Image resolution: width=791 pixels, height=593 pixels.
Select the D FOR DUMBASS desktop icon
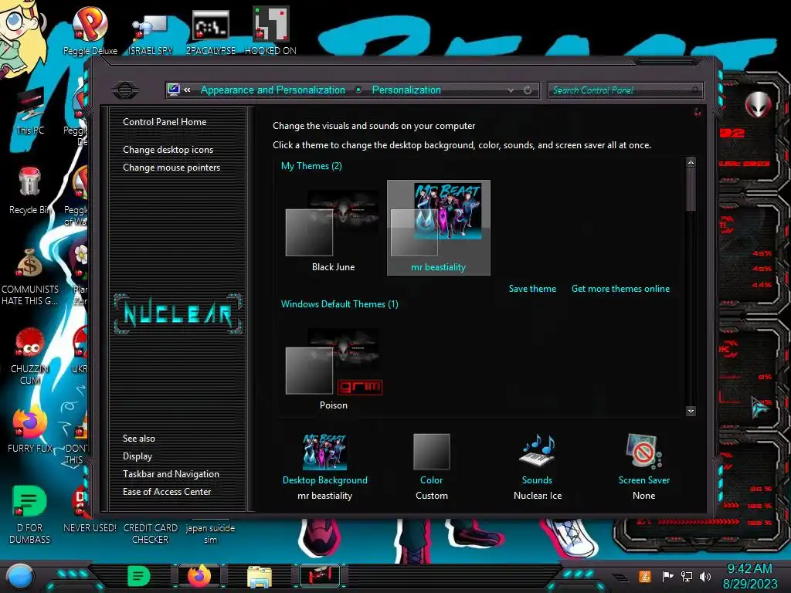coord(30,514)
